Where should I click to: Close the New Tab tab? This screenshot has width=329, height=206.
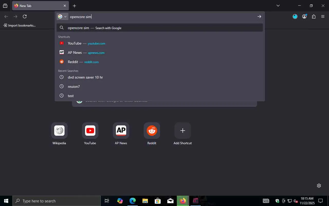[65, 6]
